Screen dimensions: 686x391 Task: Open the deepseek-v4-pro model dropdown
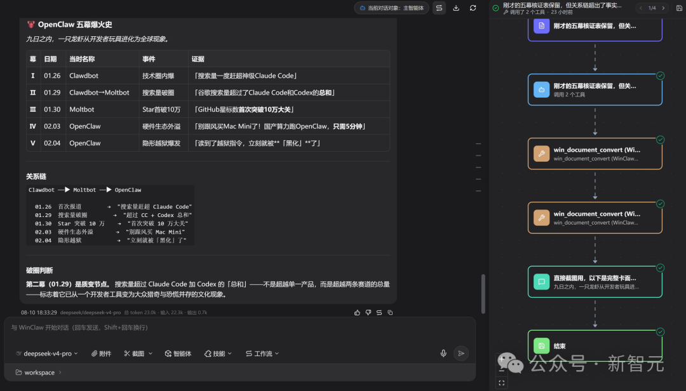[x=47, y=354]
